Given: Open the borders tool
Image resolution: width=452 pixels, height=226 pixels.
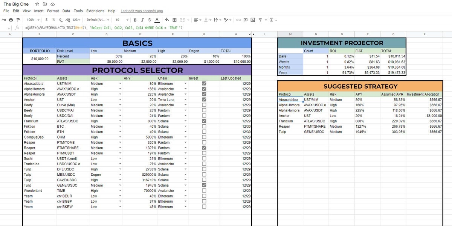Looking at the screenshot, I should 174,20.
